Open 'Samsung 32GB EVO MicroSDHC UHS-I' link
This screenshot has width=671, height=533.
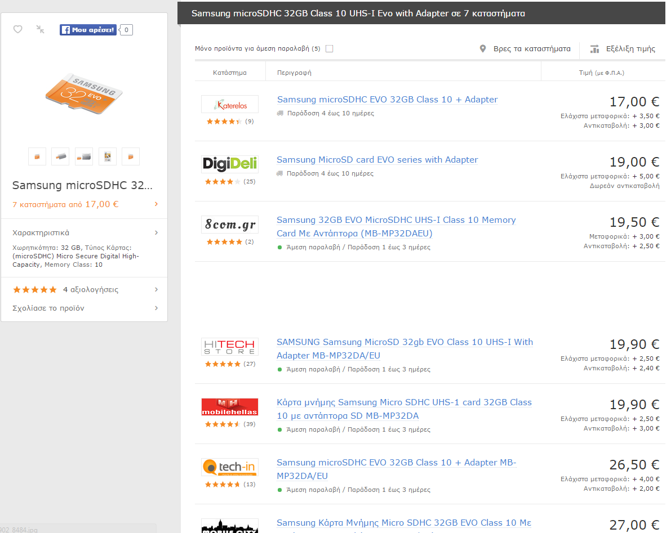[x=396, y=226]
